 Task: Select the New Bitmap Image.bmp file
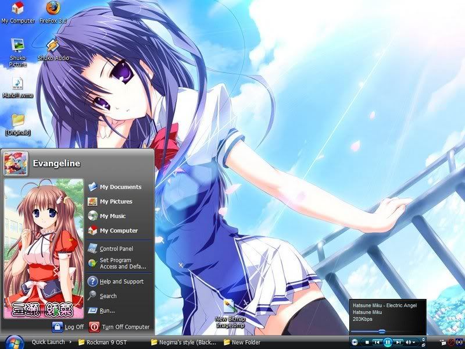(x=230, y=314)
